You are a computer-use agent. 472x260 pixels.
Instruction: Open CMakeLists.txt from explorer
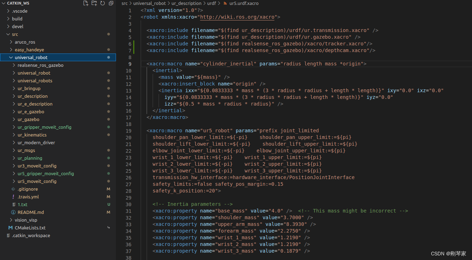coord(30,228)
